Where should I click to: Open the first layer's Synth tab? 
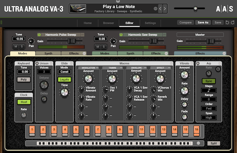(x=49, y=54)
